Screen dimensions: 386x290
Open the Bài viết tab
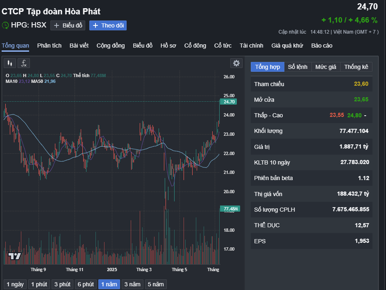tap(79, 46)
